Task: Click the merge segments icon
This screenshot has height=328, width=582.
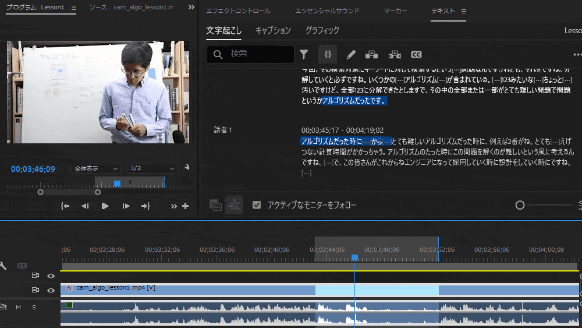Action: [371, 55]
